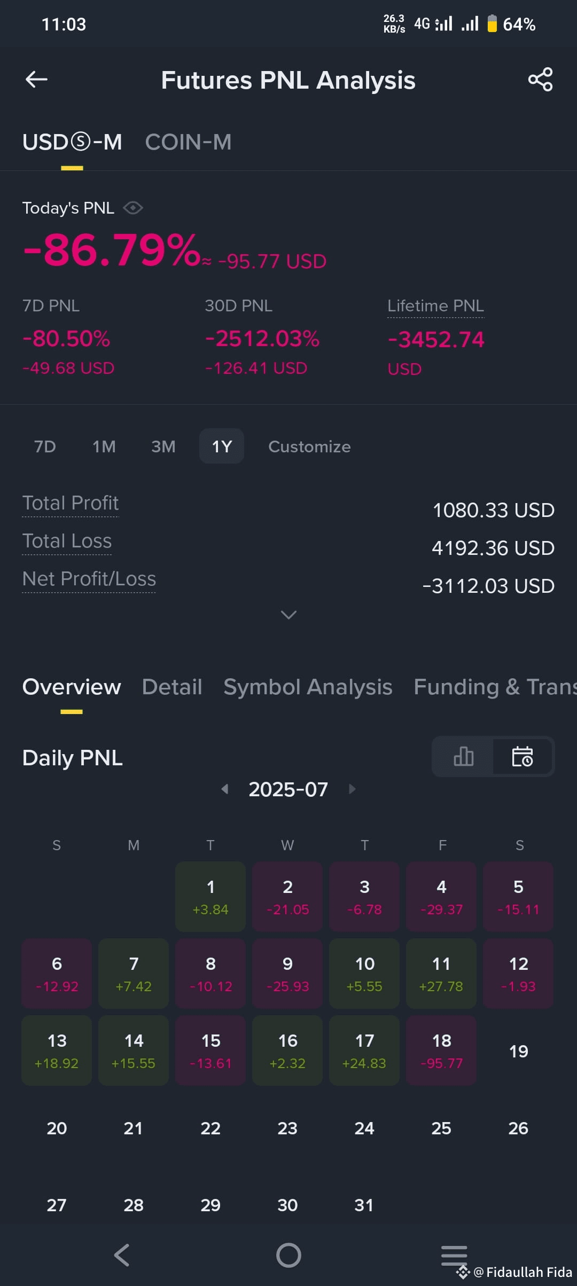577x1286 pixels.
Task: Open July 18 cell showing -95.77
Action: pos(441,1050)
